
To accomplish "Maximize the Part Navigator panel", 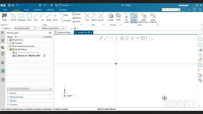I will (x=50, y=33).
